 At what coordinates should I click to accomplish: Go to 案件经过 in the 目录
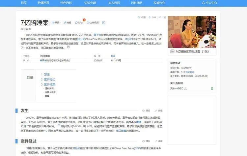pos(49,79)
